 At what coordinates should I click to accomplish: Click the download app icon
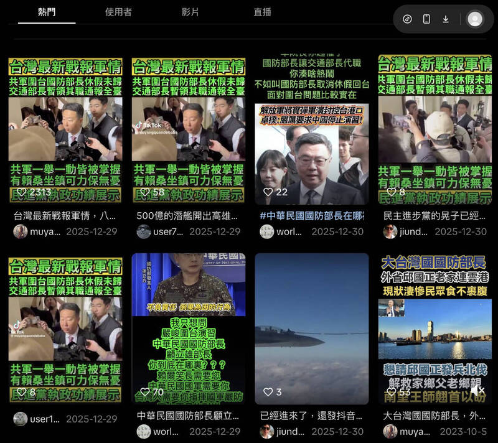pos(446,19)
